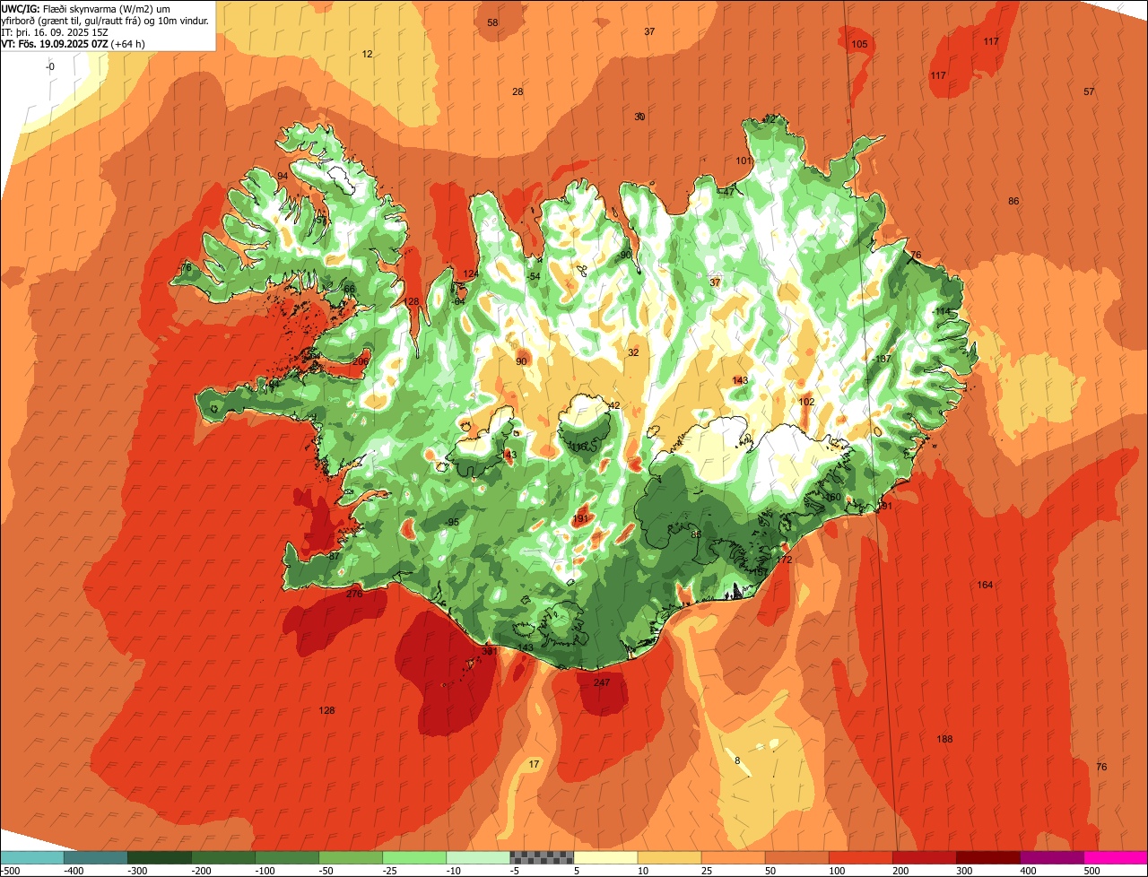The image size is (1148, 877).
Task: Click the checkered -5 to 5 legend swatch
Action: (x=542, y=857)
